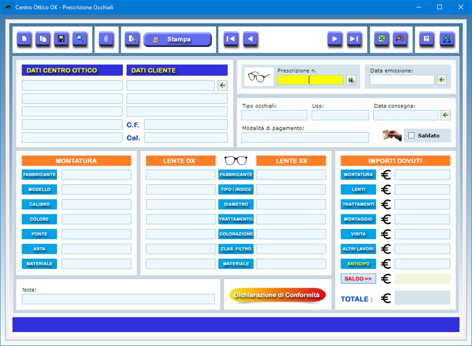Click the Montatura MATERIALE label button
The image size is (472, 346).
click(x=40, y=264)
